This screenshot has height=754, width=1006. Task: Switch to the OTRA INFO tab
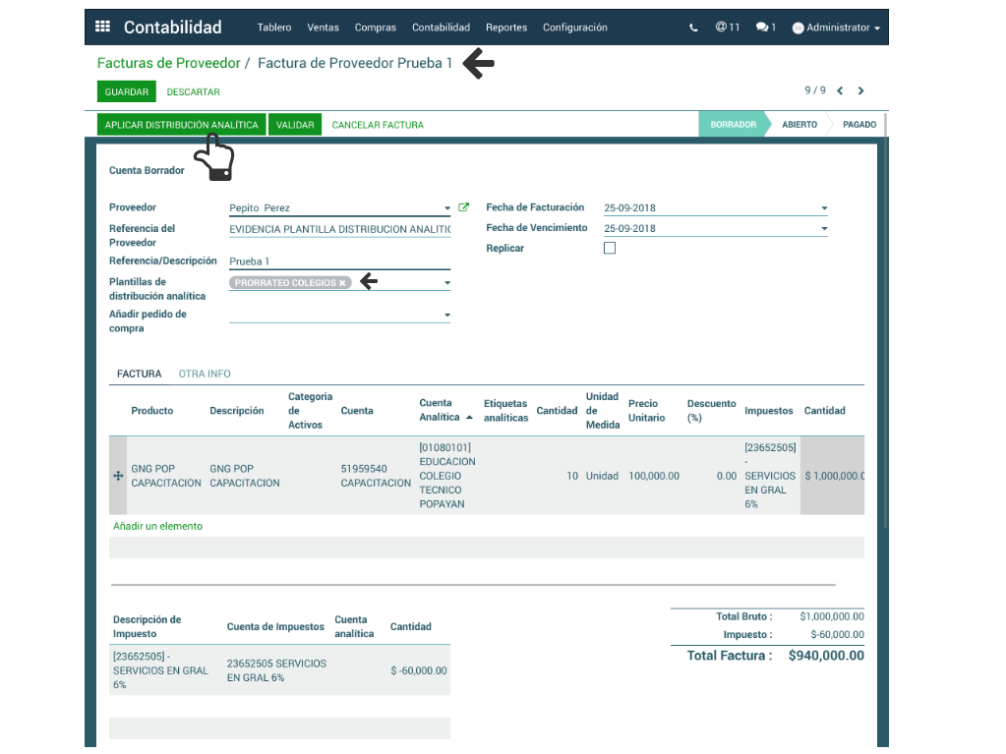[x=205, y=375]
